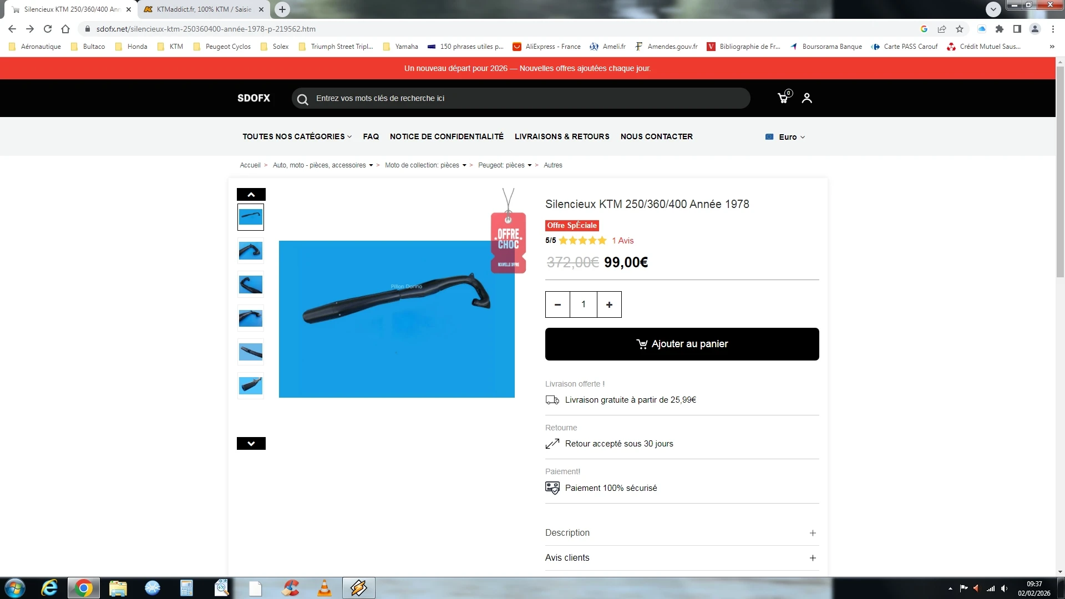Bookmark this page with the star icon
The height and width of the screenshot is (599, 1065).
tap(960, 29)
